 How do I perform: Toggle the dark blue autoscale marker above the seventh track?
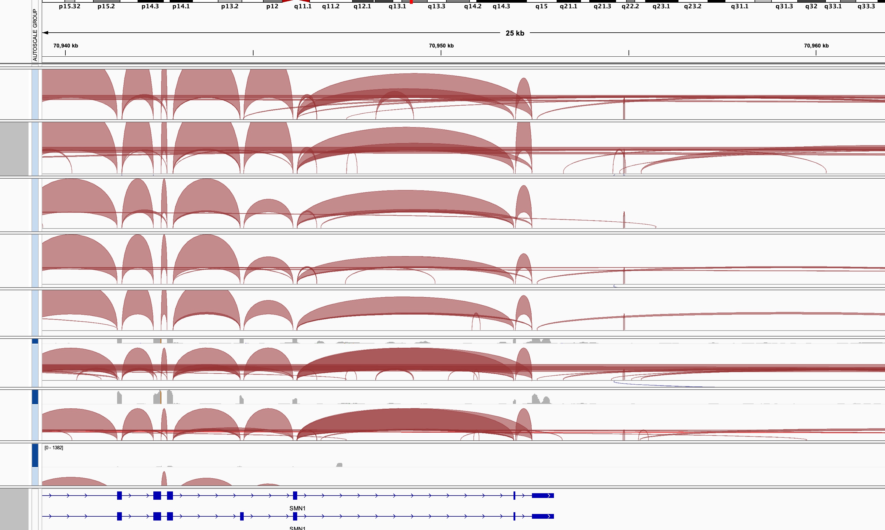coord(35,396)
